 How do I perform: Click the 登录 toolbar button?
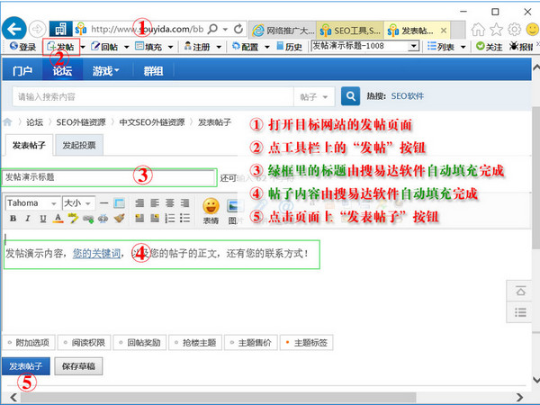(x=22, y=47)
